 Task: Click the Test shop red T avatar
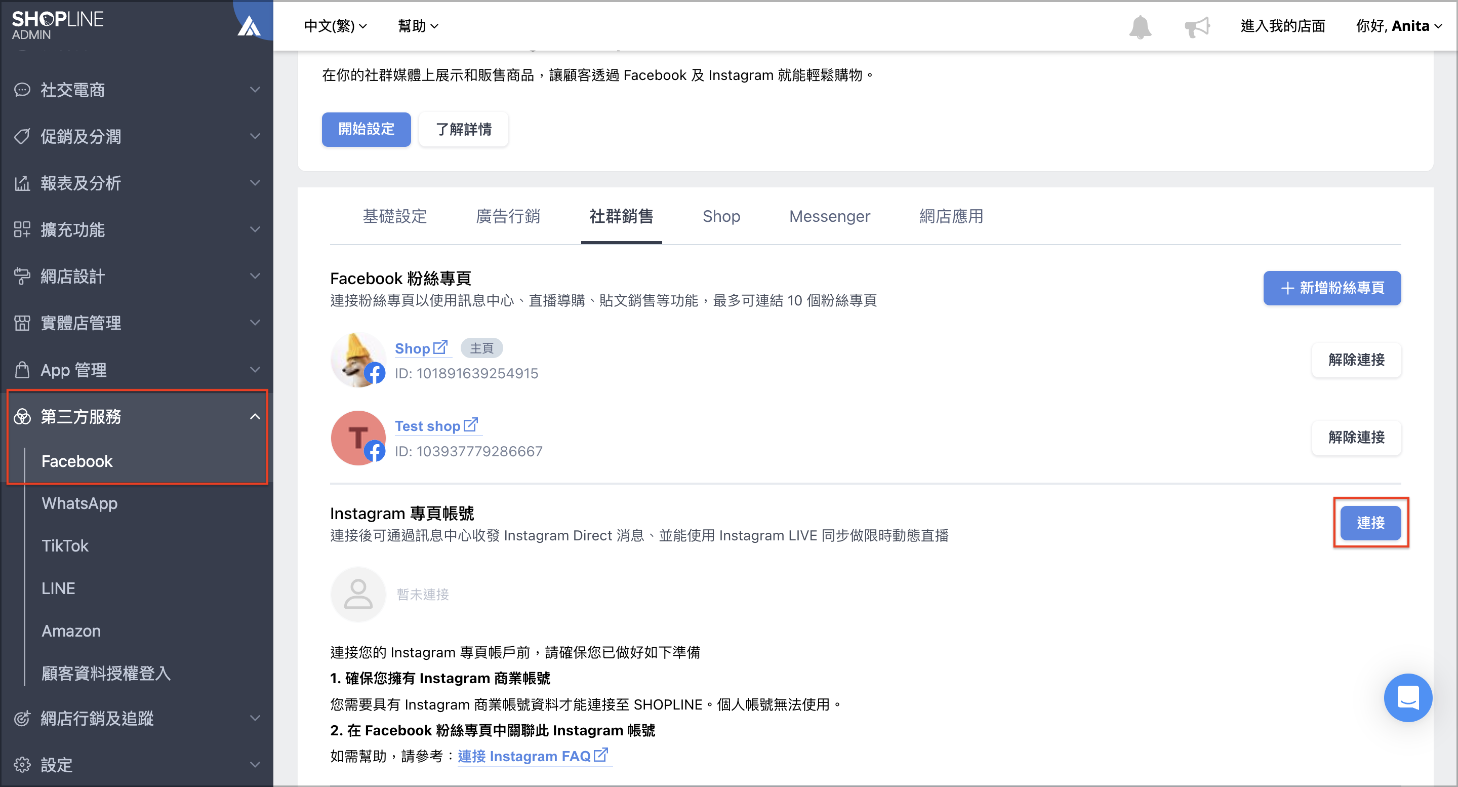358,438
